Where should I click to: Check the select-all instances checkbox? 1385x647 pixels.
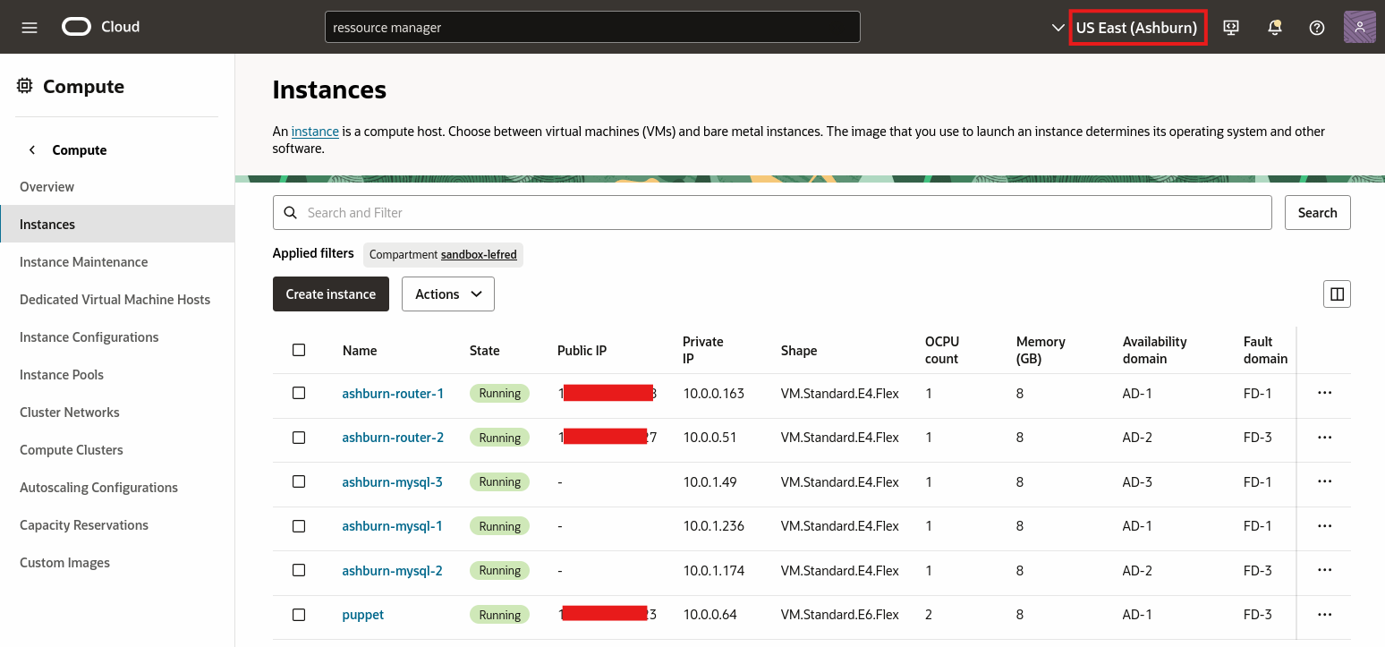[299, 350]
